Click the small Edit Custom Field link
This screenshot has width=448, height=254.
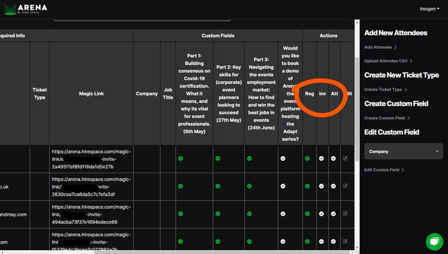[x=384, y=170]
